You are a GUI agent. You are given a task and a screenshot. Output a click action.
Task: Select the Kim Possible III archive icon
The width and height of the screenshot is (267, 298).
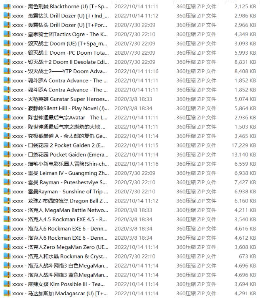pos(7,284)
